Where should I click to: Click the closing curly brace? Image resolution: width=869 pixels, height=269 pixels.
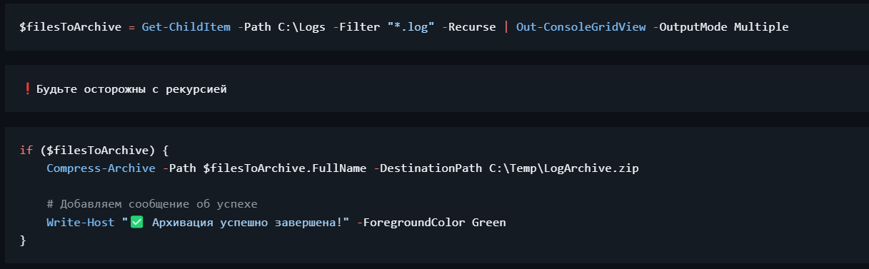point(23,241)
